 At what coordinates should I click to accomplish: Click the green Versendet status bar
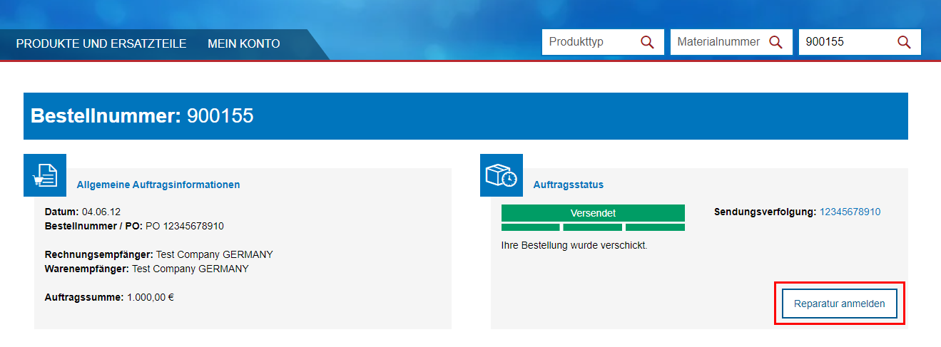[x=593, y=213]
